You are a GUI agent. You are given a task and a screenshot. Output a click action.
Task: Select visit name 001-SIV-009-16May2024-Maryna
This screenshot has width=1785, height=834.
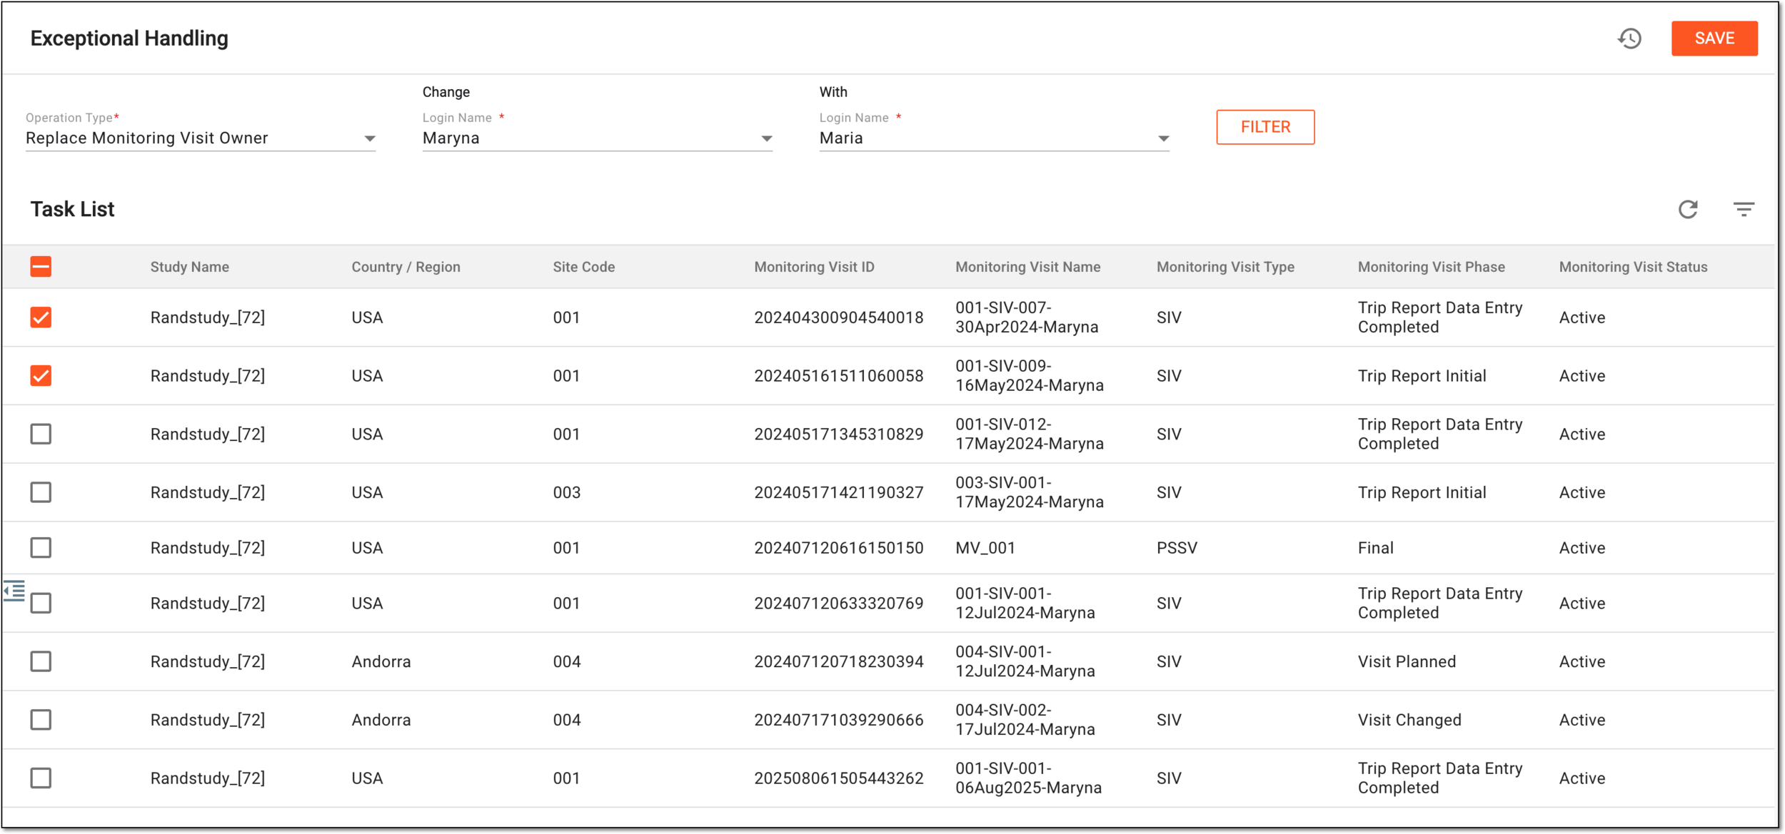1029,376
